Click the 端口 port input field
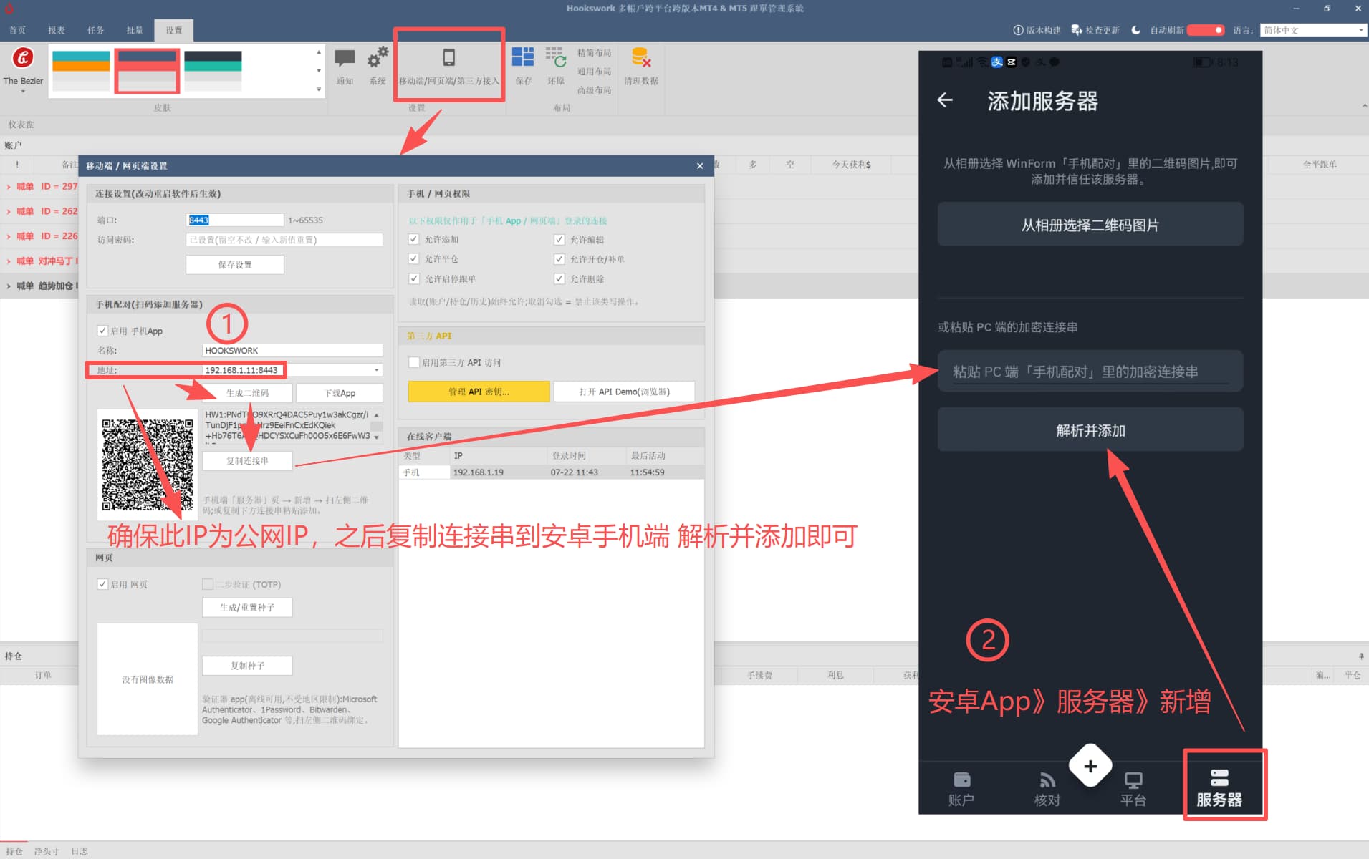 [x=235, y=220]
